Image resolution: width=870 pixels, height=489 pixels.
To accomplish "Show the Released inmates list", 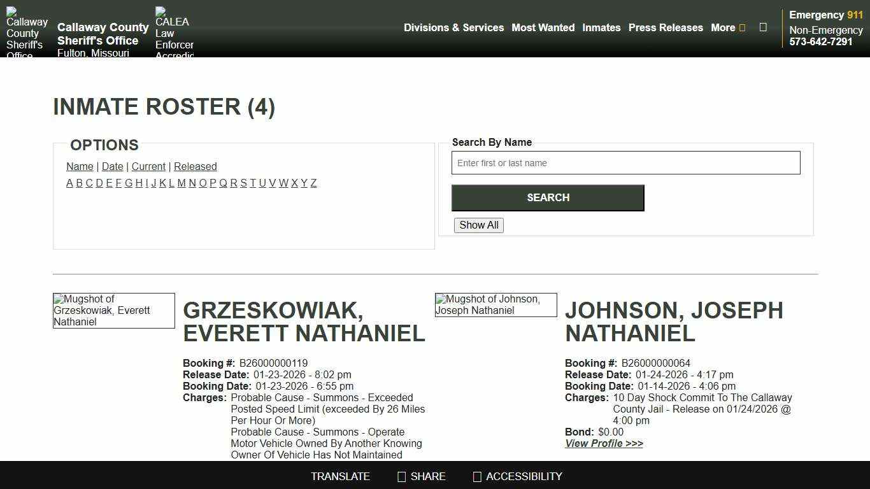I will [x=196, y=166].
